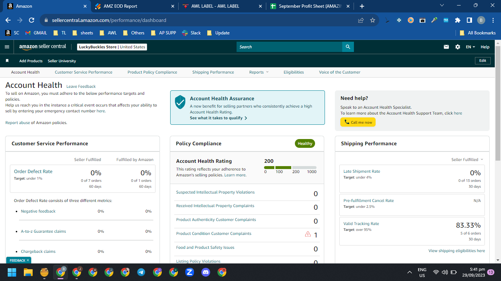Open the Seller Central hamburger menu
The height and width of the screenshot is (281, 501).
7,47
